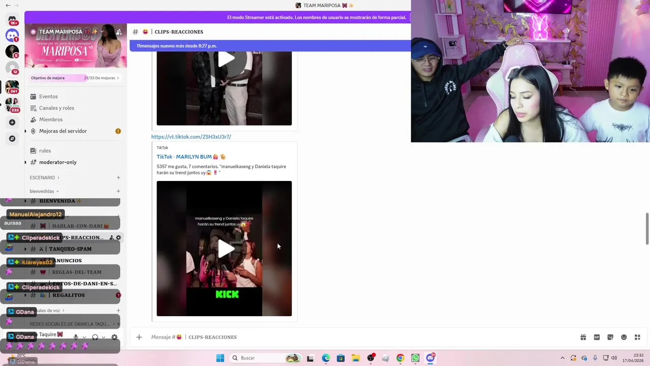Click the message attachment plus button
Image resolution: width=650 pixels, height=366 pixels.
coord(139,337)
